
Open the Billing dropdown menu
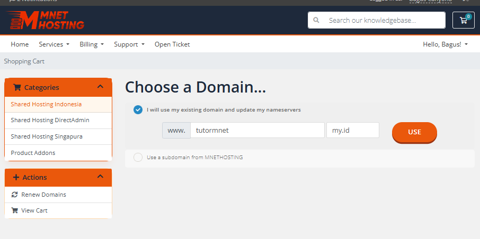[x=92, y=44]
